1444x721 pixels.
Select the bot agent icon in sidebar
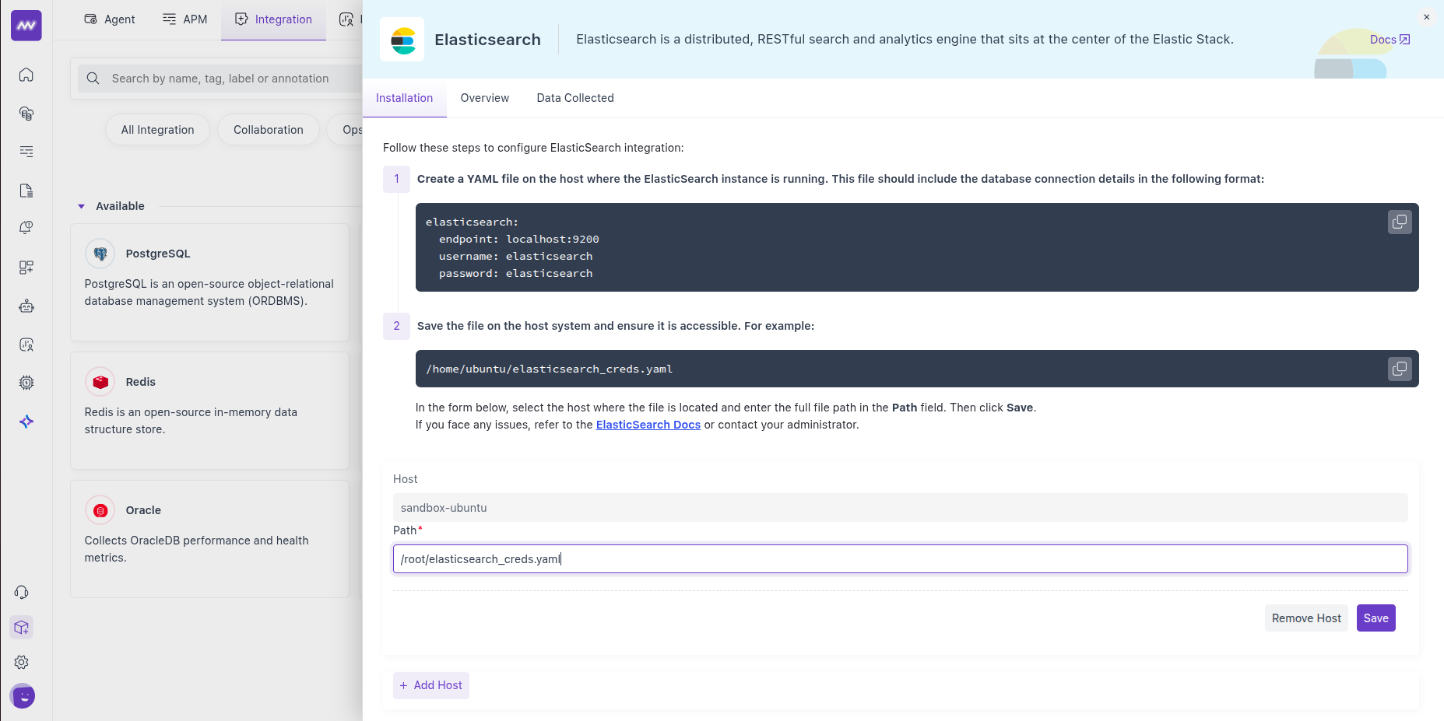tap(26, 306)
